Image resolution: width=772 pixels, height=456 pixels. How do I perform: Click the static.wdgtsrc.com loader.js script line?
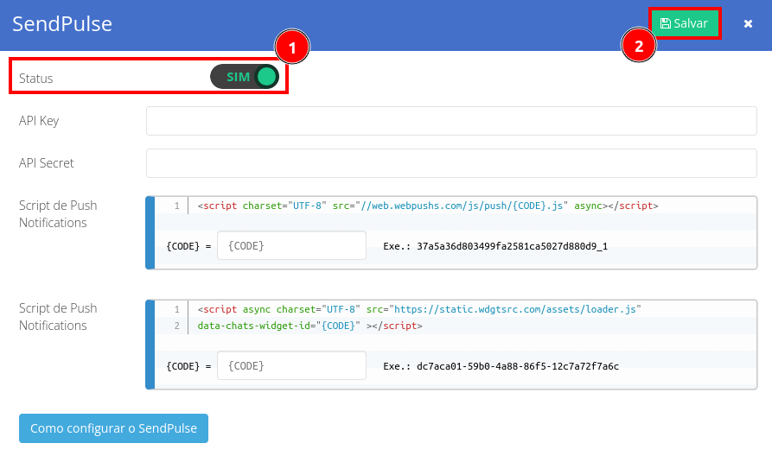point(419,309)
